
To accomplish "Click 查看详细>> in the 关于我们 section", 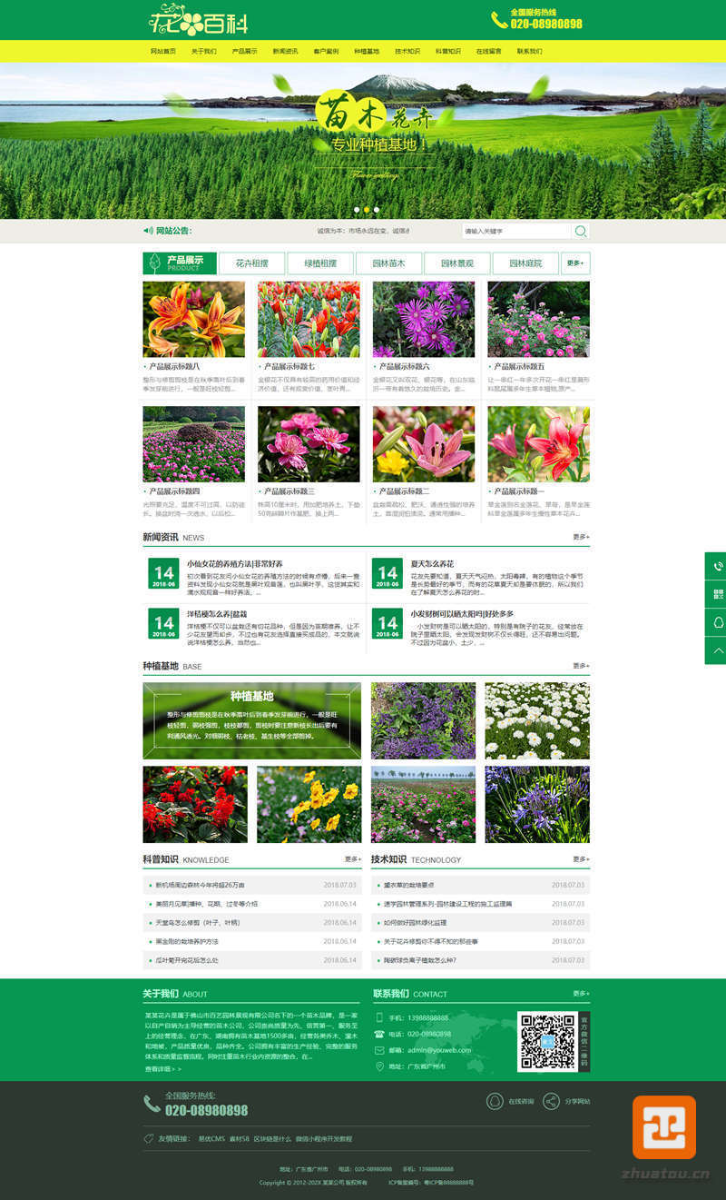I will point(162,1068).
